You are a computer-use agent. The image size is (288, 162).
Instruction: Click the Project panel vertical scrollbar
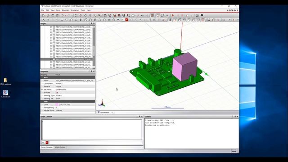pos(94,47)
